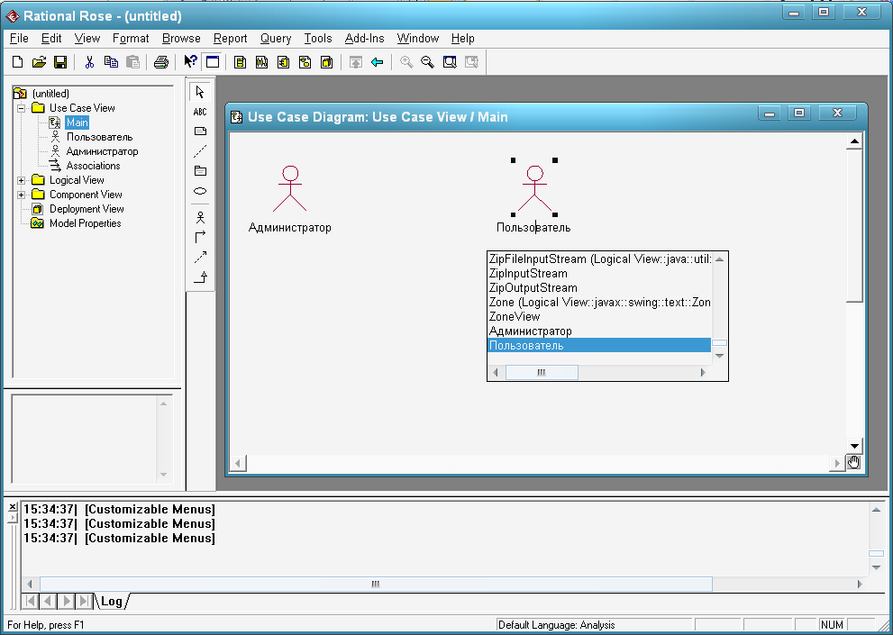Select the Selection arrow tool

click(200, 92)
